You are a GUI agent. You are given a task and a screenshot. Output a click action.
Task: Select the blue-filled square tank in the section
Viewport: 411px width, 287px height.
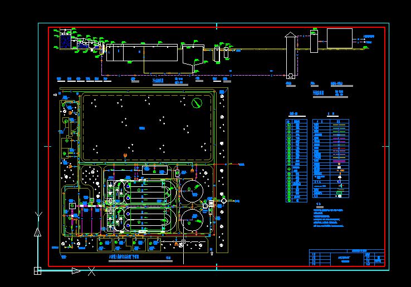[65, 42]
